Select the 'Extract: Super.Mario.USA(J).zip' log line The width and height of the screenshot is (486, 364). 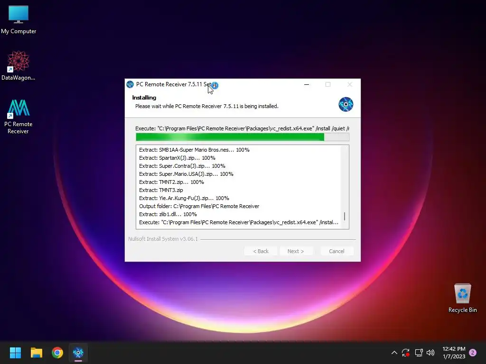tap(186, 174)
